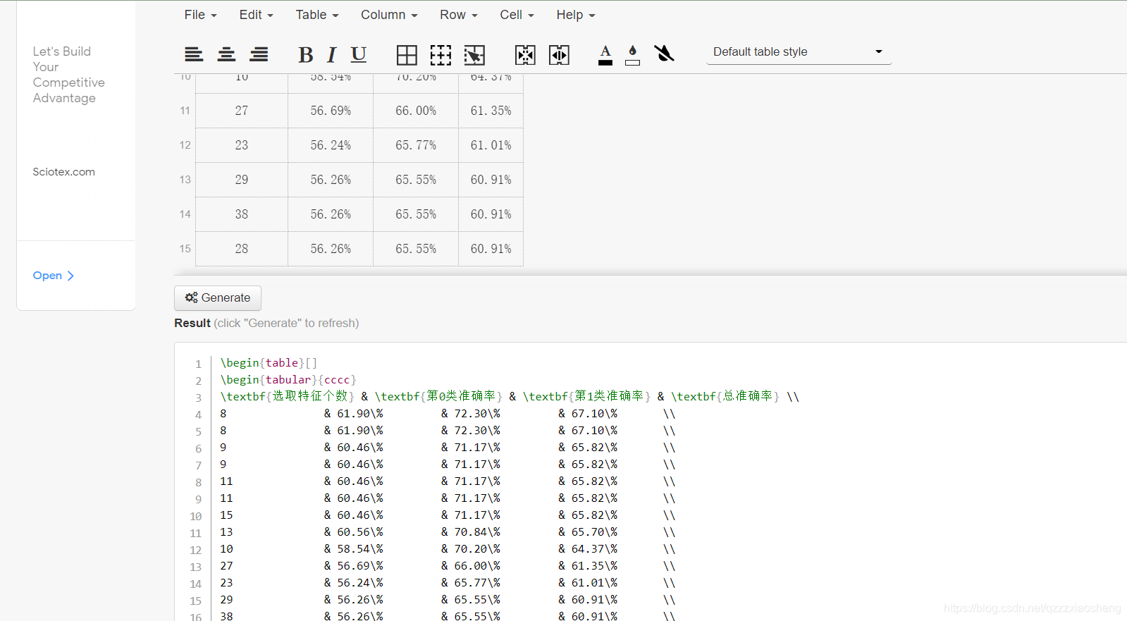
Task: Remove all borders with dashed grid icon
Action: pyautogui.click(x=441, y=55)
